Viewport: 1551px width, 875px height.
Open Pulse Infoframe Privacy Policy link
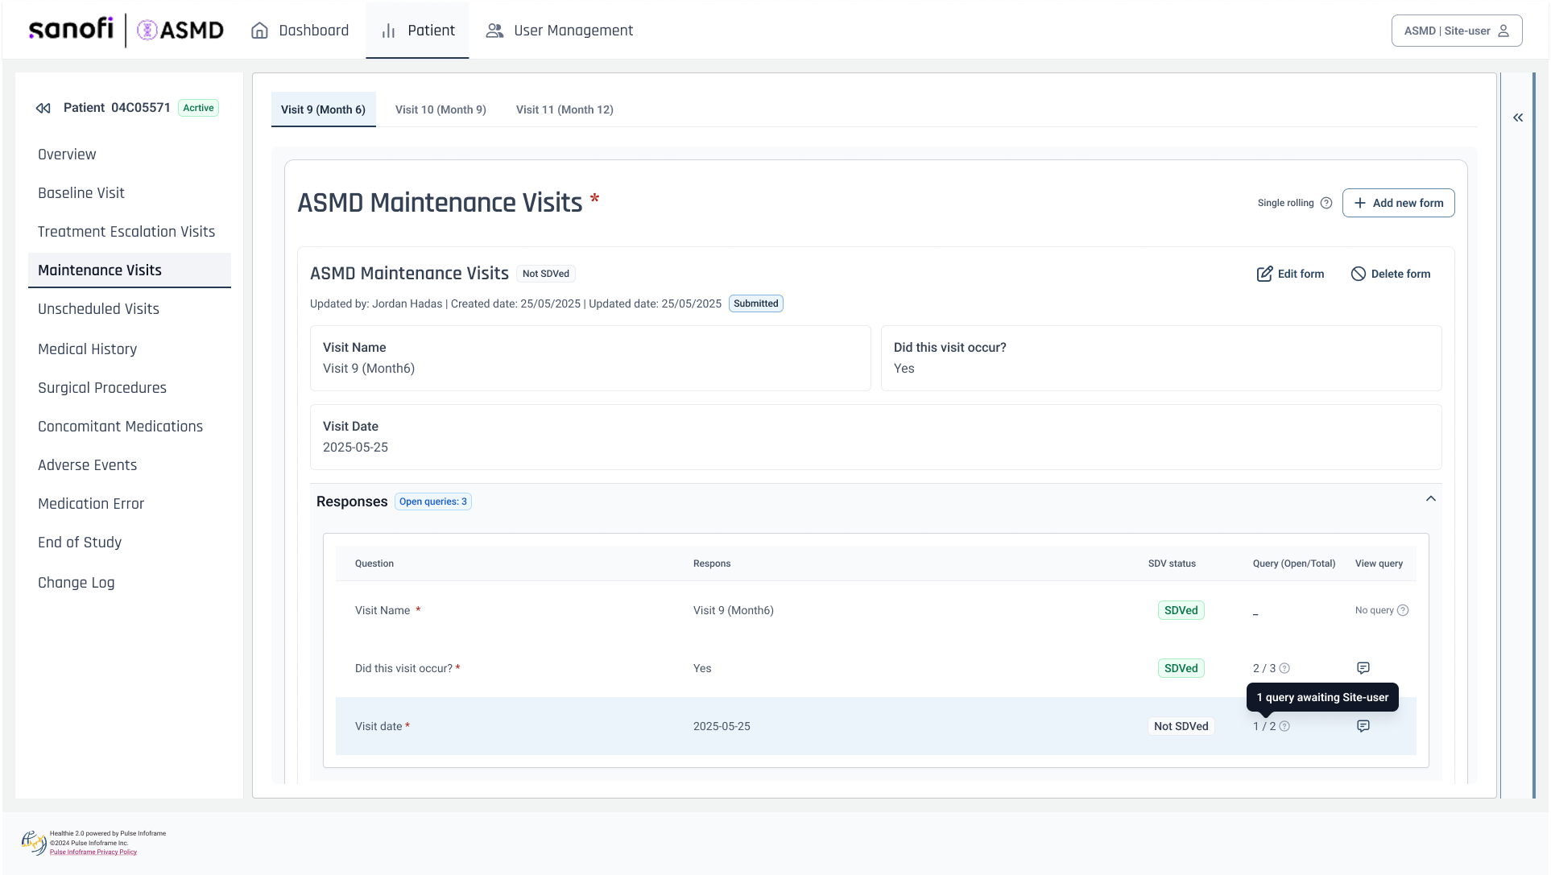point(93,852)
